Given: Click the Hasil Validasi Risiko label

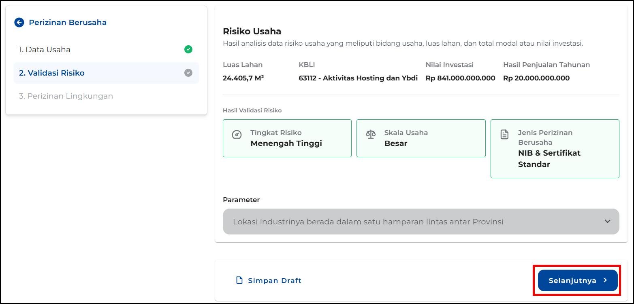Looking at the screenshot, I should coord(252,110).
